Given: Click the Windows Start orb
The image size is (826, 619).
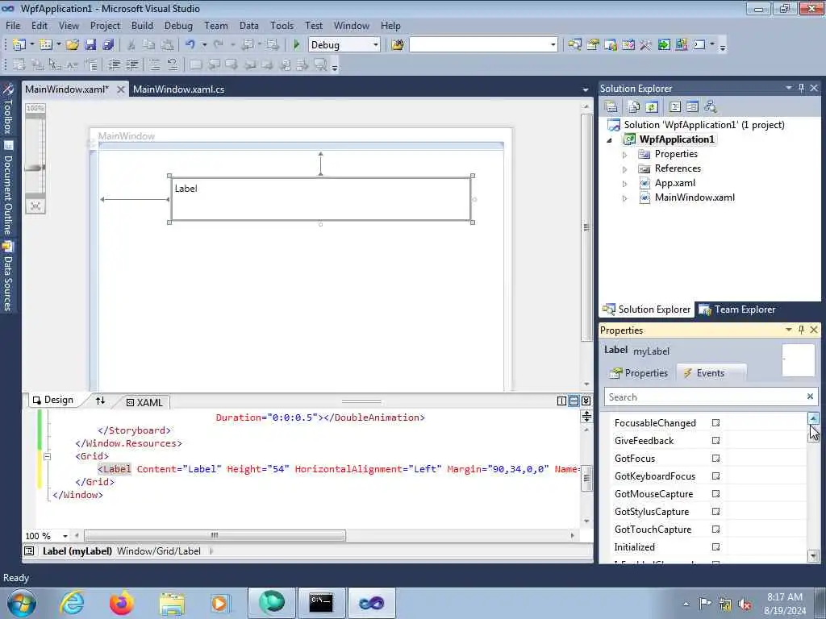Looking at the screenshot, I should click(x=21, y=603).
